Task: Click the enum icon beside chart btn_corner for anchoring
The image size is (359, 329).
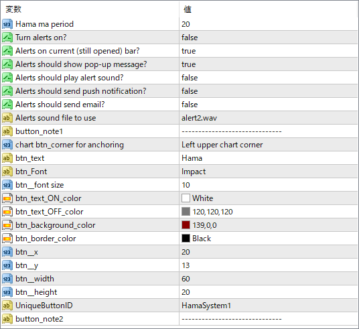Action: tap(7, 145)
